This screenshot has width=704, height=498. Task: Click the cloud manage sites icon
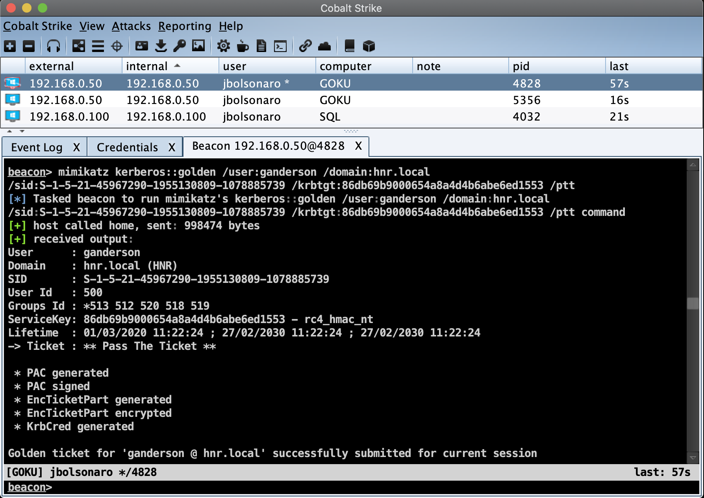tap(324, 46)
